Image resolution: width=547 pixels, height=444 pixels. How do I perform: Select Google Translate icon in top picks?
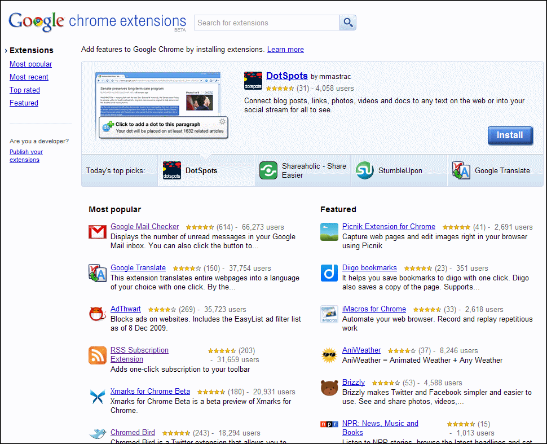pos(461,170)
